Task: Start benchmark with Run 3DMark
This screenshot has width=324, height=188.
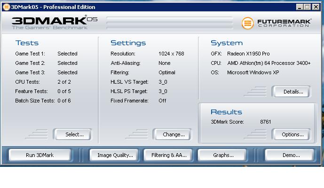Action: 40,155
